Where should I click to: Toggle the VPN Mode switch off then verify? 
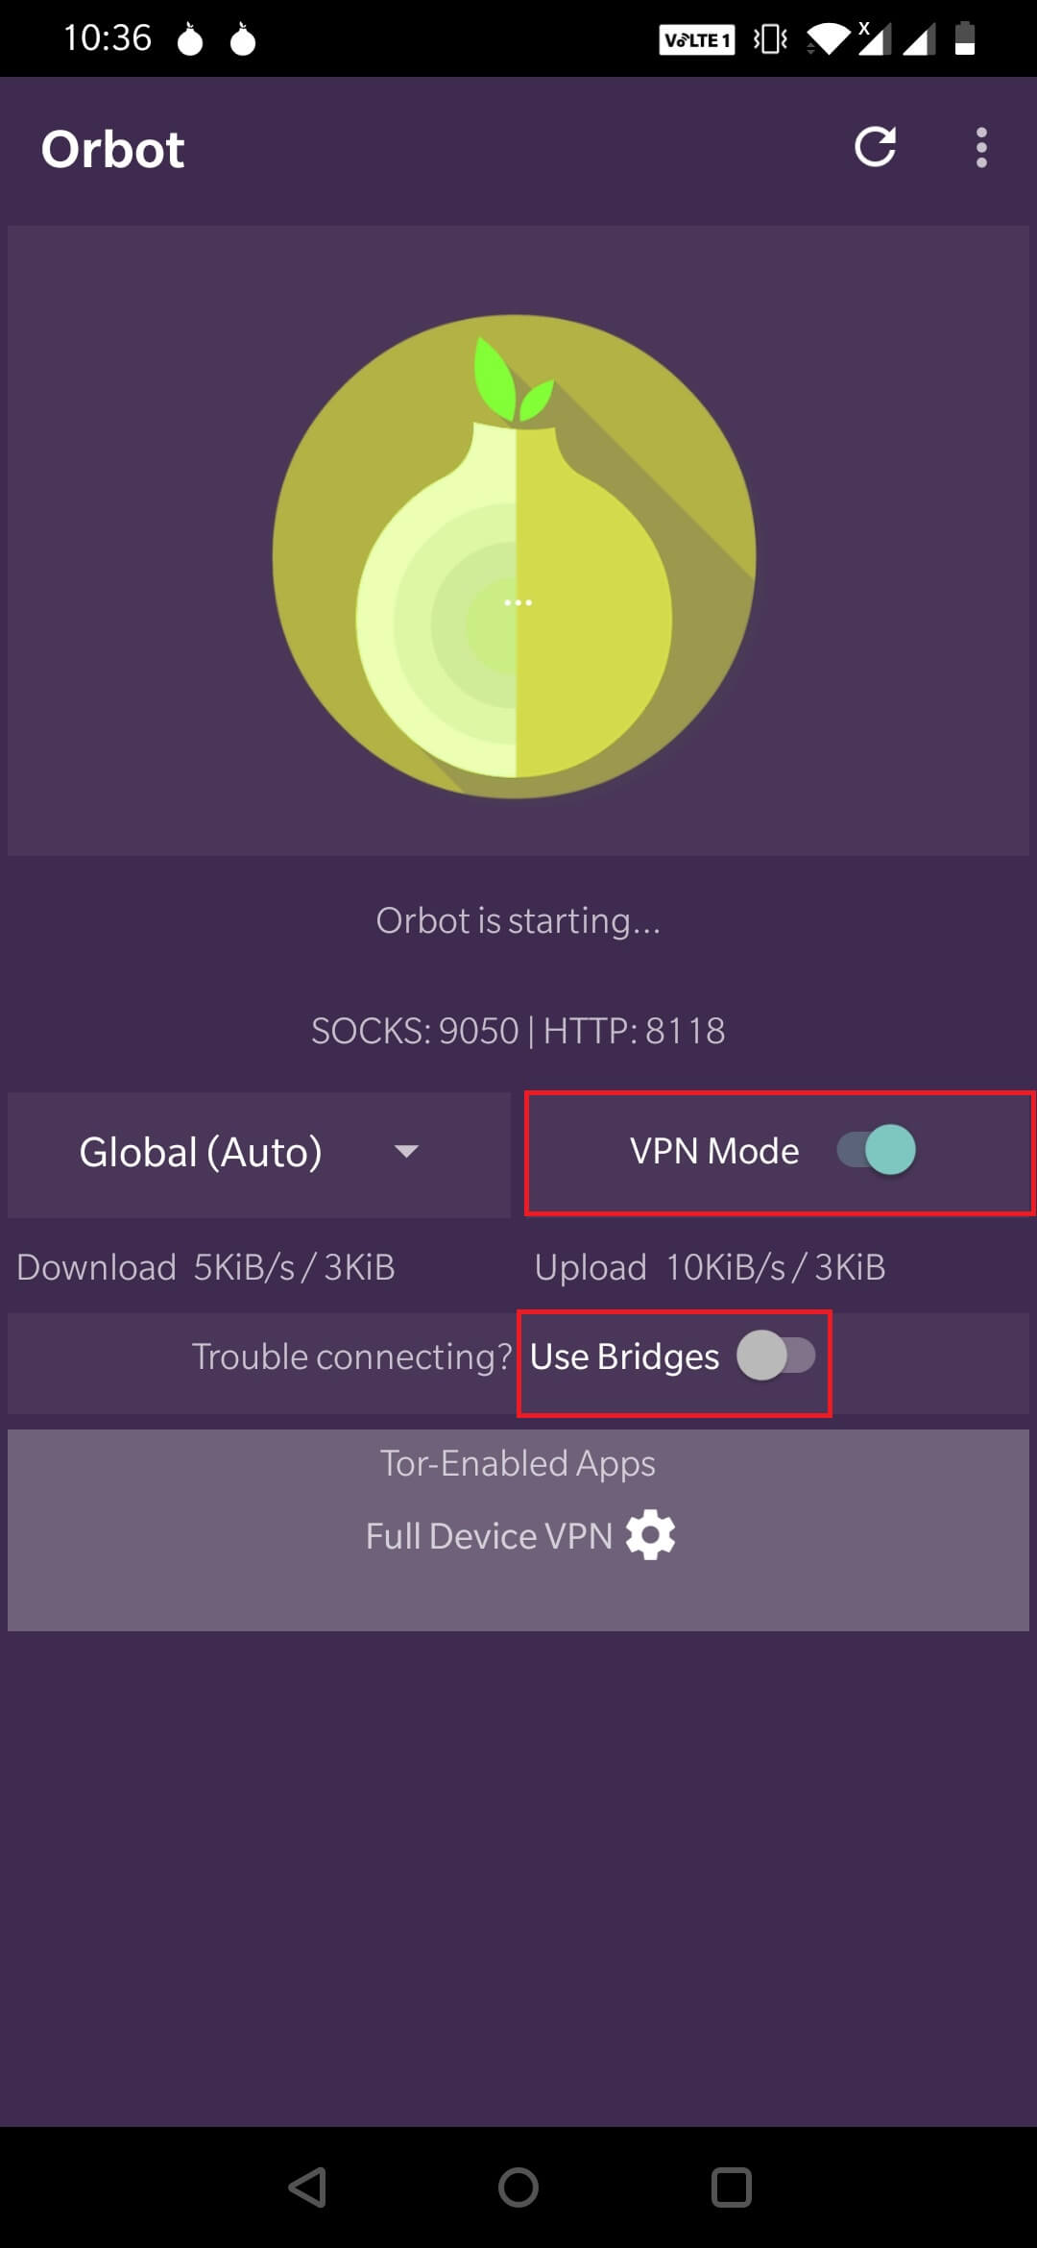click(873, 1150)
